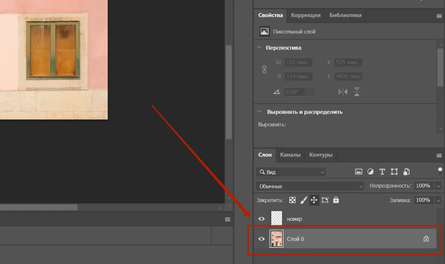Toggle visibility of Слой 0 layer
This screenshot has height=264, width=445.
[x=262, y=239]
